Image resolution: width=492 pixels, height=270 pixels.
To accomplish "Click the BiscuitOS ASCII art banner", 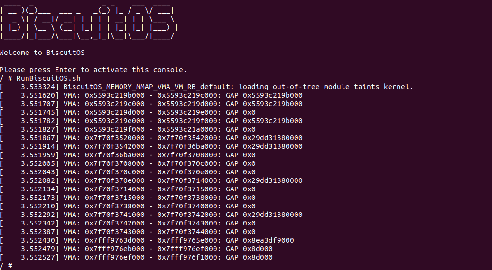I will coord(88,22).
